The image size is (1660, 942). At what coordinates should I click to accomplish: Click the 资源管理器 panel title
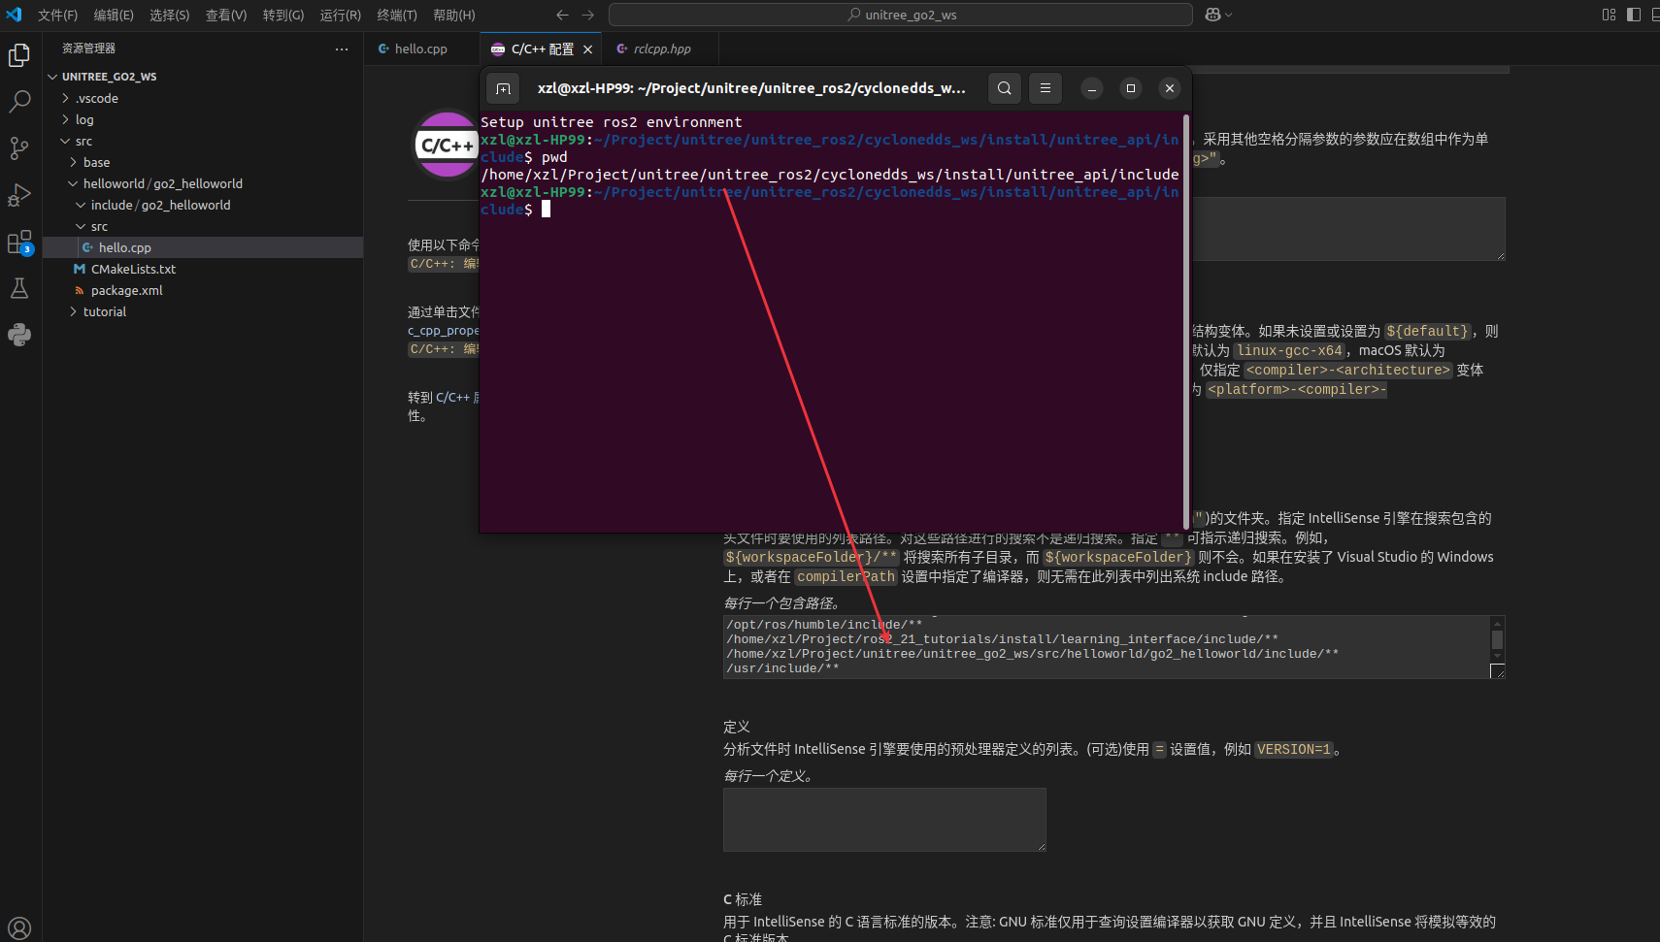click(88, 49)
